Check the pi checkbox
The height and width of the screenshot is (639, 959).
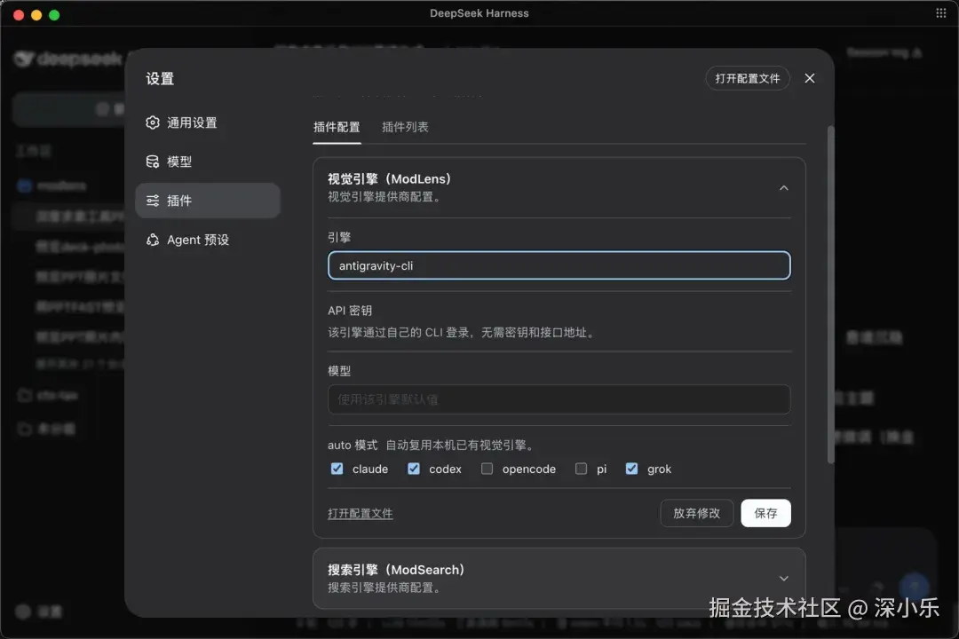coord(581,469)
